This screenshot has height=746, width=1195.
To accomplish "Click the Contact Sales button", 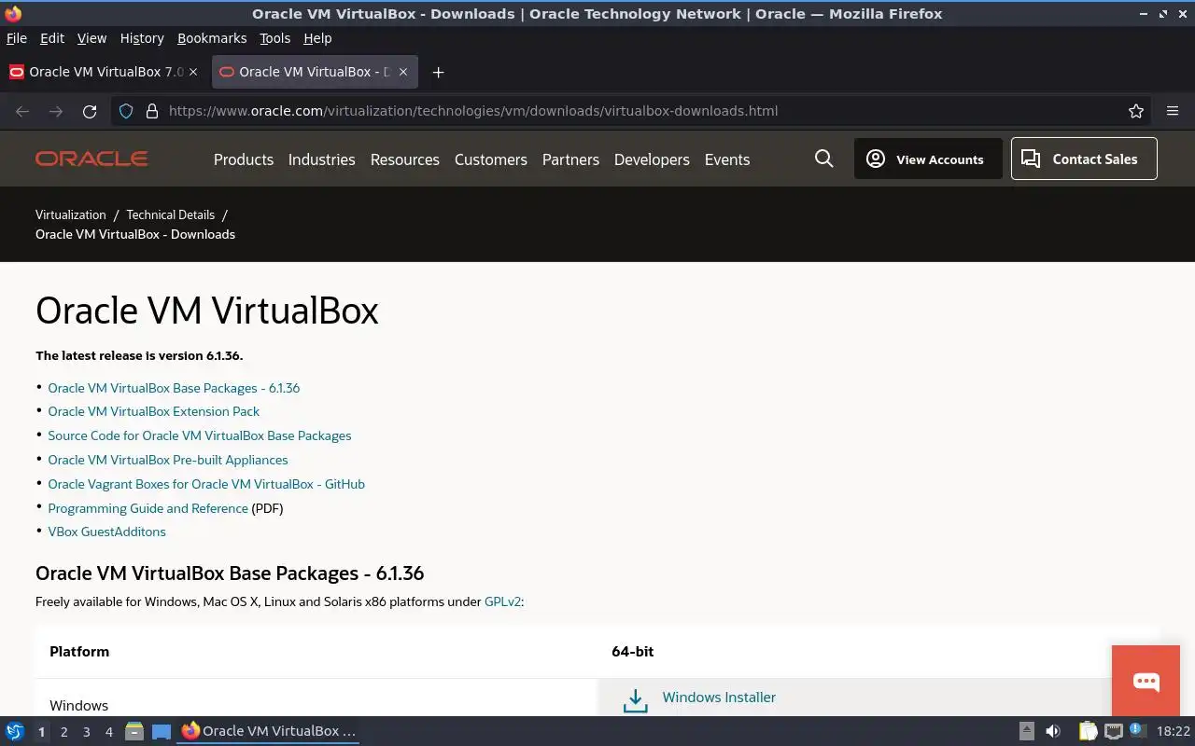I will pos(1084,159).
